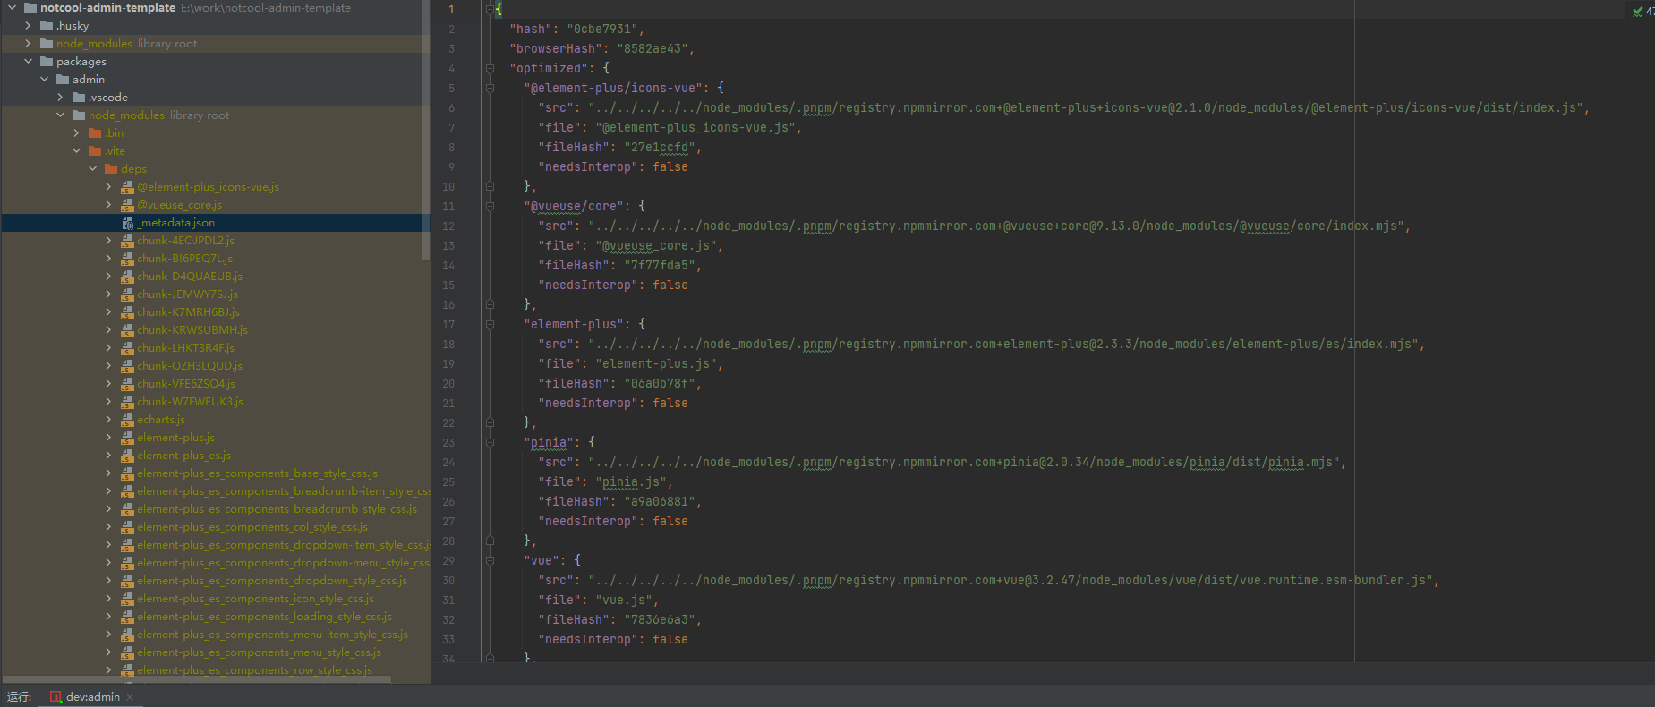Image resolution: width=1655 pixels, height=707 pixels.
Task: Expand the echarts.js file chevron
Action: point(109,419)
